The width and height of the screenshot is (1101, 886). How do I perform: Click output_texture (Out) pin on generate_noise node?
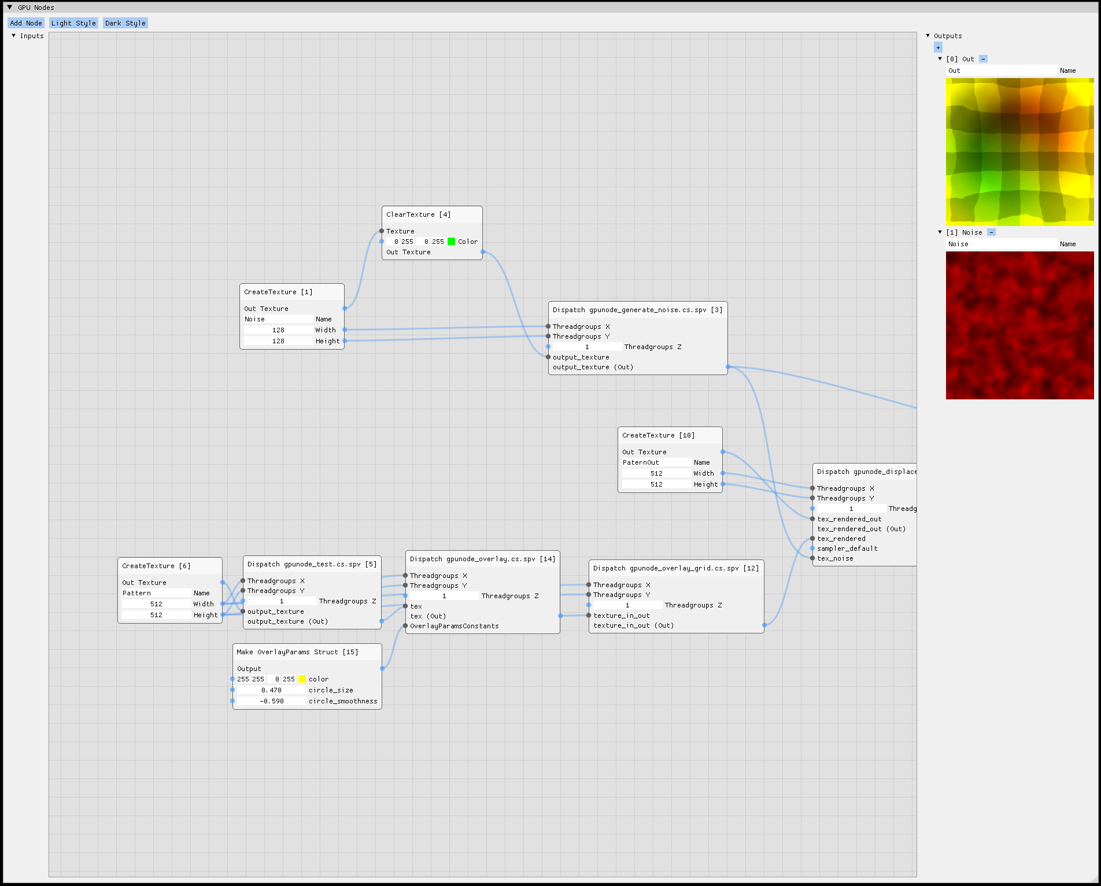point(728,367)
